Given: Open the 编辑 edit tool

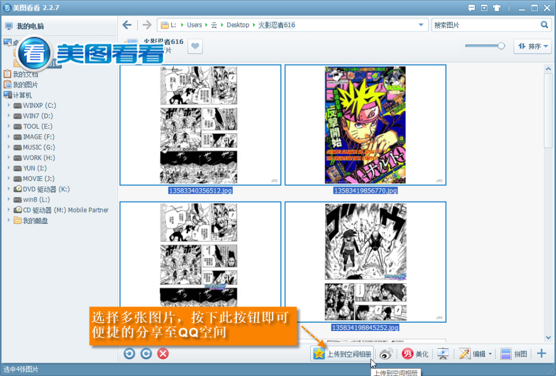Looking at the screenshot, I should tap(472, 353).
